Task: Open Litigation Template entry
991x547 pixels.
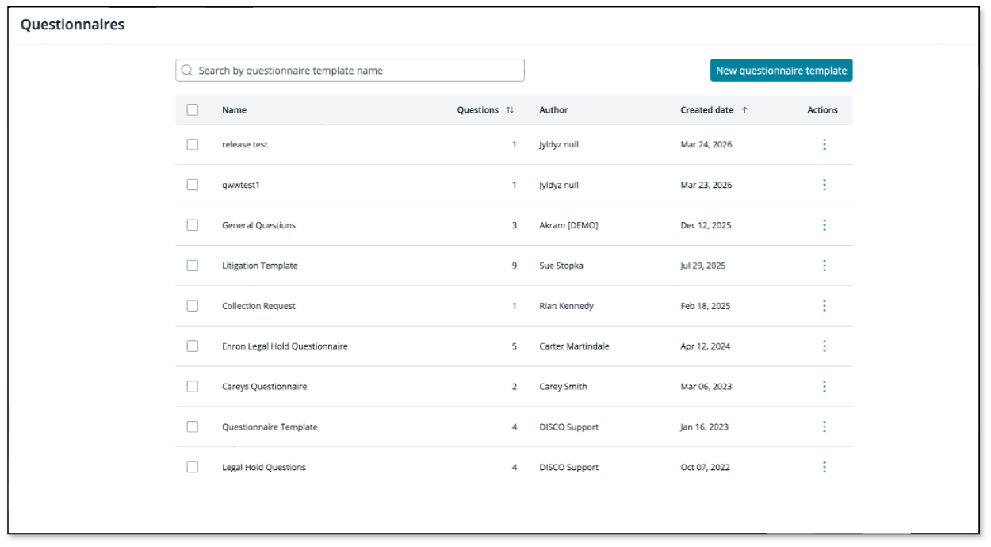Action: (260, 266)
